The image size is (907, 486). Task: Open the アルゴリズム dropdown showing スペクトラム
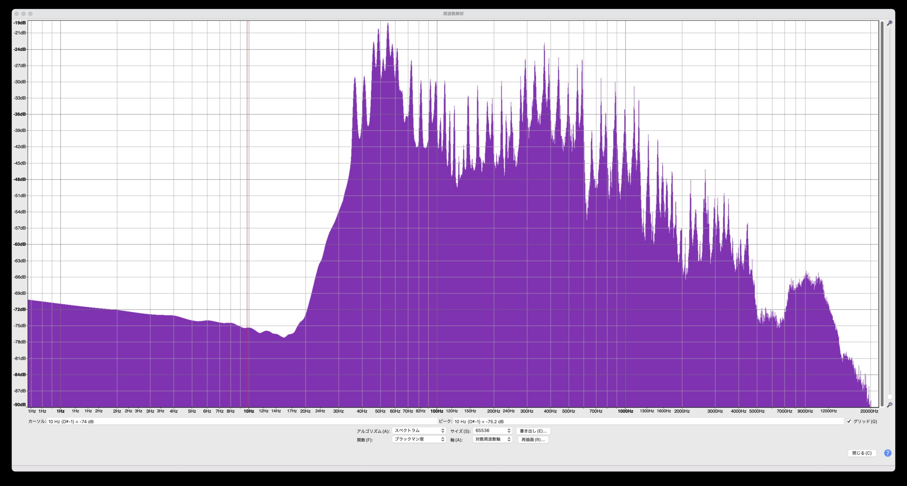click(x=419, y=430)
